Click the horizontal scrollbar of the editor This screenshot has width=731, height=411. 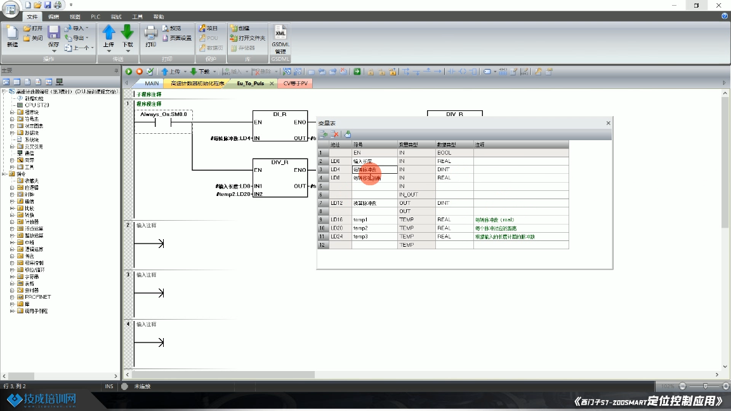224,375
